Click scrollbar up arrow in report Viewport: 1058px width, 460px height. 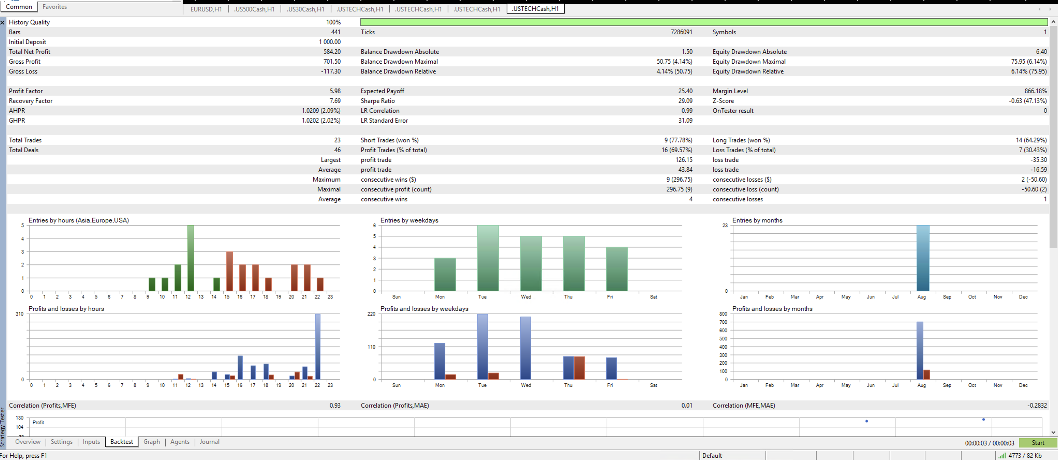(x=1054, y=22)
